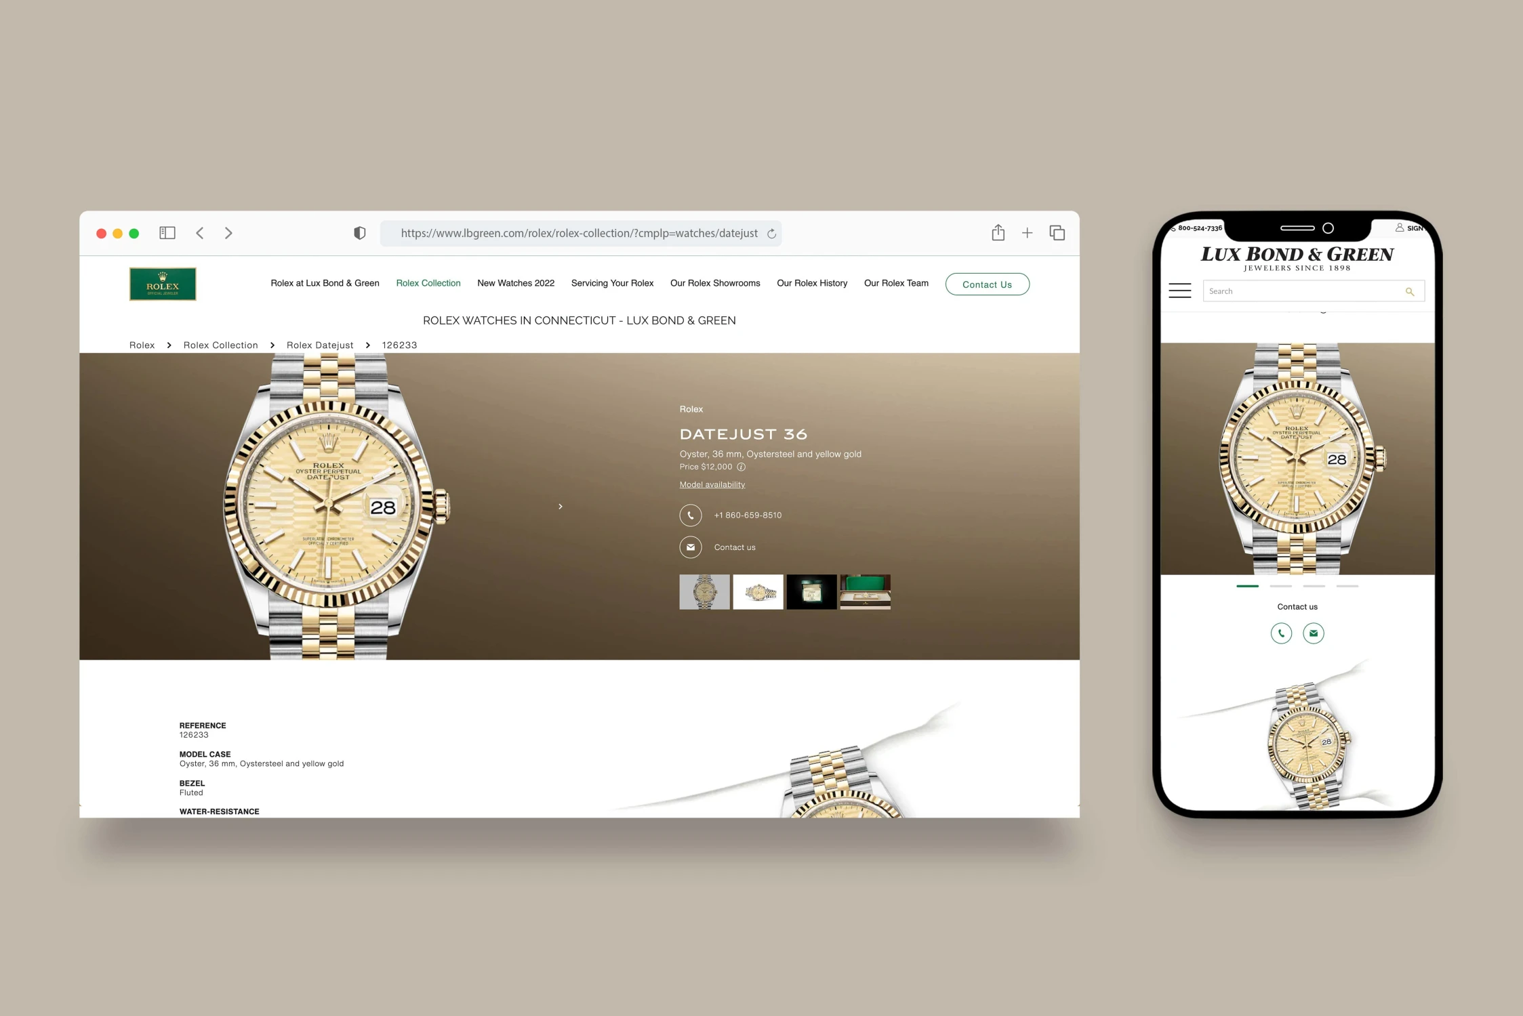Image resolution: width=1523 pixels, height=1016 pixels.
Task: Expand the Rolex Datejust breadcrumb item
Action: pyautogui.click(x=319, y=345)
